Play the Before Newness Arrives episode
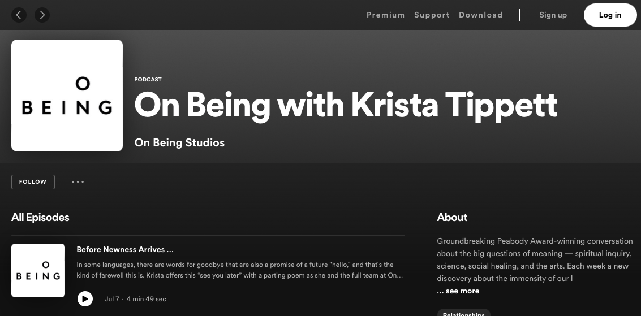This screenshot has height=316, width=641. pyautogui.click(x=85, y=299)
